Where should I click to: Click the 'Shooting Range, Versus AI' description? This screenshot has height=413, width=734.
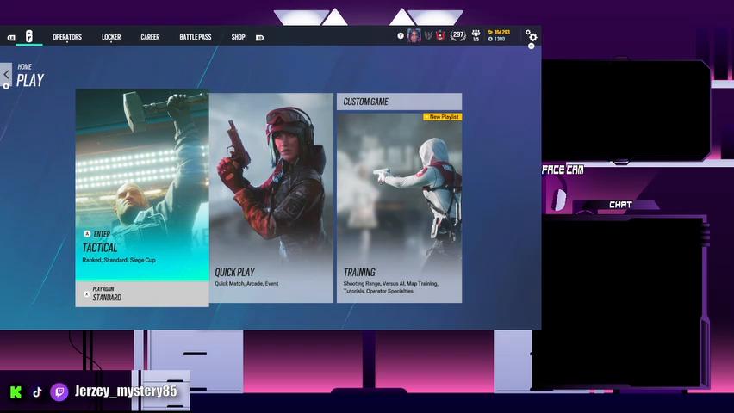point(391,287)
